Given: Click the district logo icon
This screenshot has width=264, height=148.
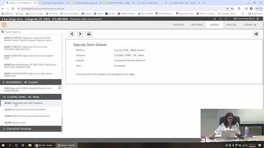Looking at the screenshot, I should [x=4, y=25].
